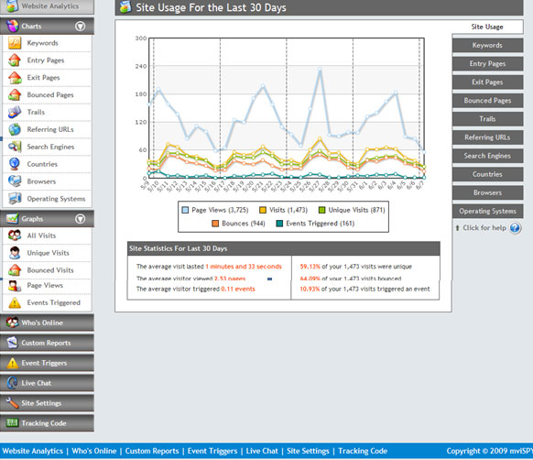The image size is (533, 460).
Task: Click the Trails footprint icon
Action: tap(15, 113)
